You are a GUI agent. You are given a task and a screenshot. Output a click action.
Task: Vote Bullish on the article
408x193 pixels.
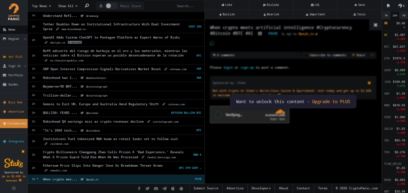[x=227, y=14]
